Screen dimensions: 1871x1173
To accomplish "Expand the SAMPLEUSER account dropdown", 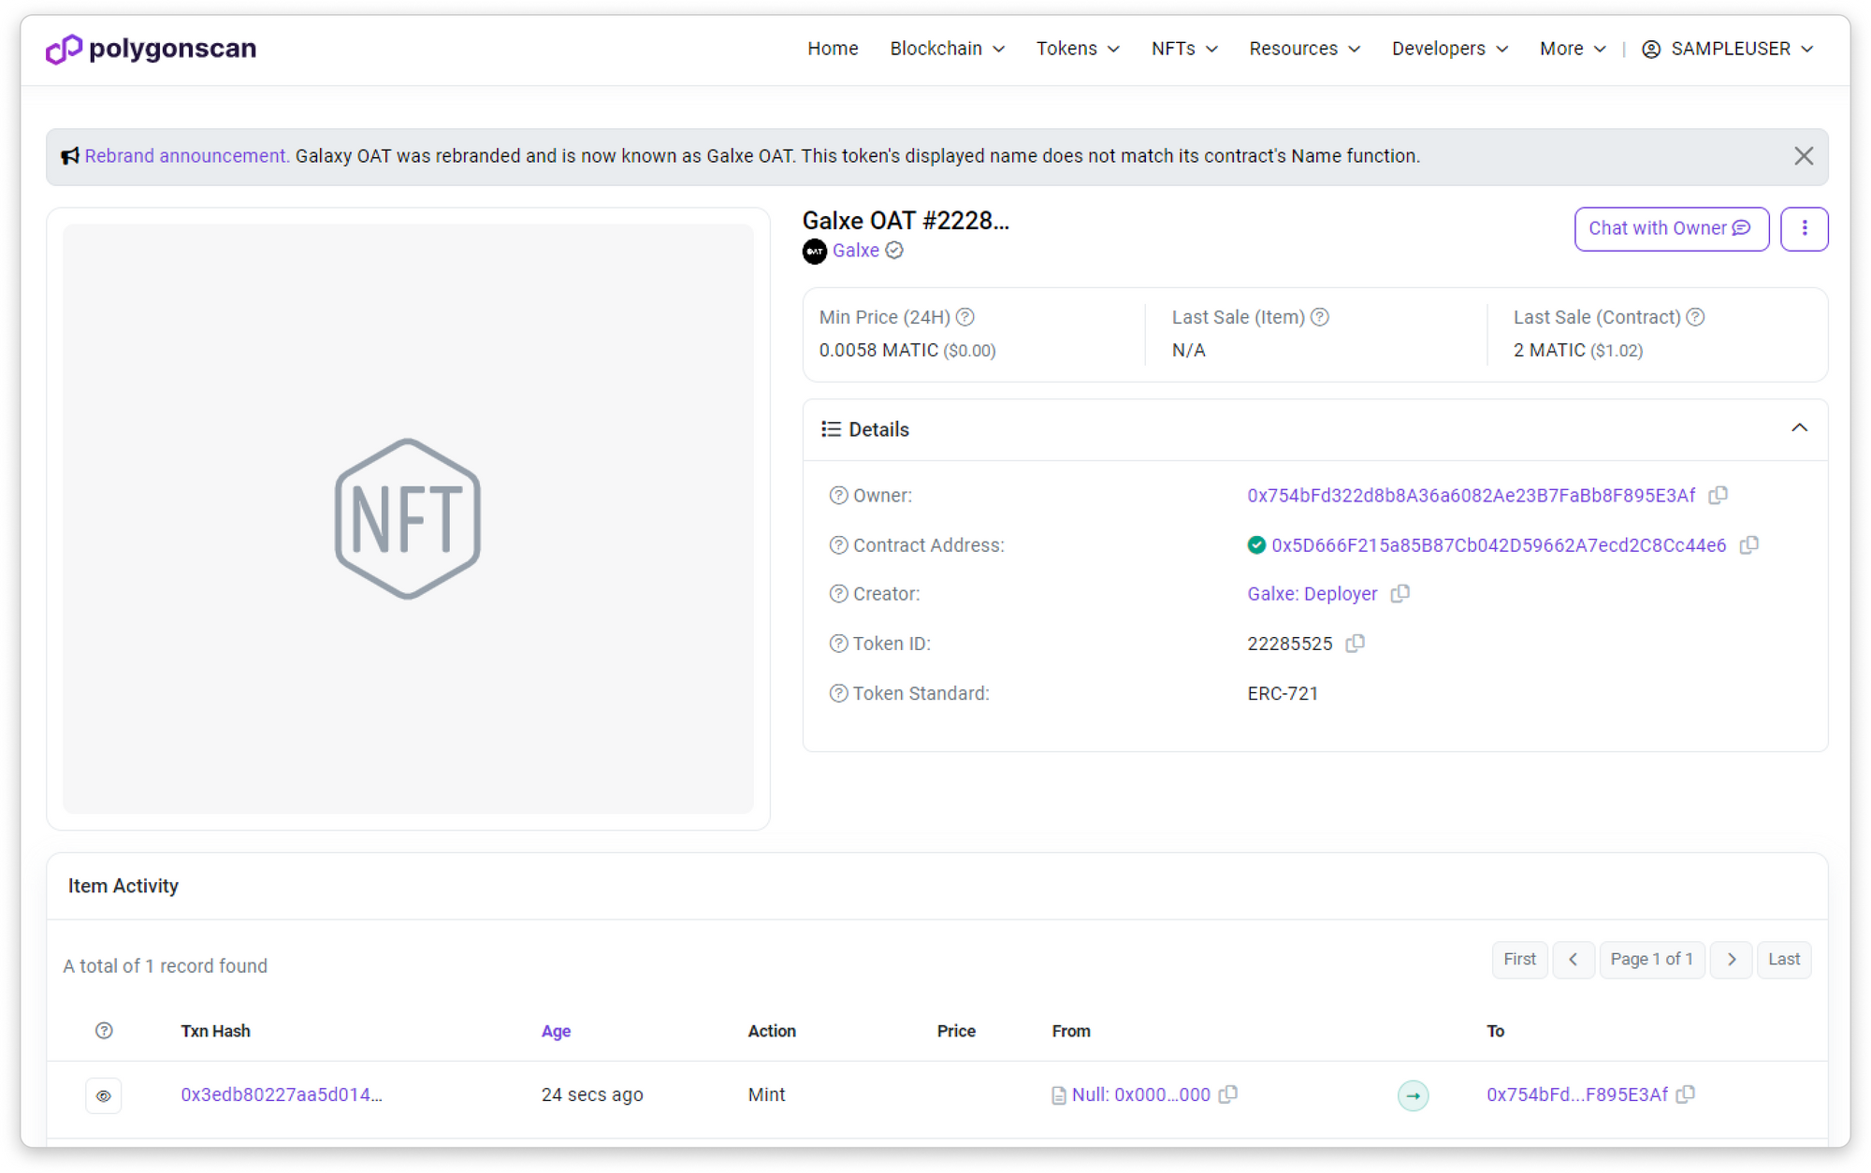I will pos(1728,49).
